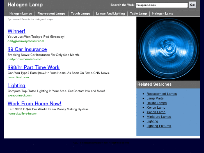The image size is (204, 153).
Task: Click 'You've Just Won Today's iPad Giveaway!' text
Action: tap(36, 37)
